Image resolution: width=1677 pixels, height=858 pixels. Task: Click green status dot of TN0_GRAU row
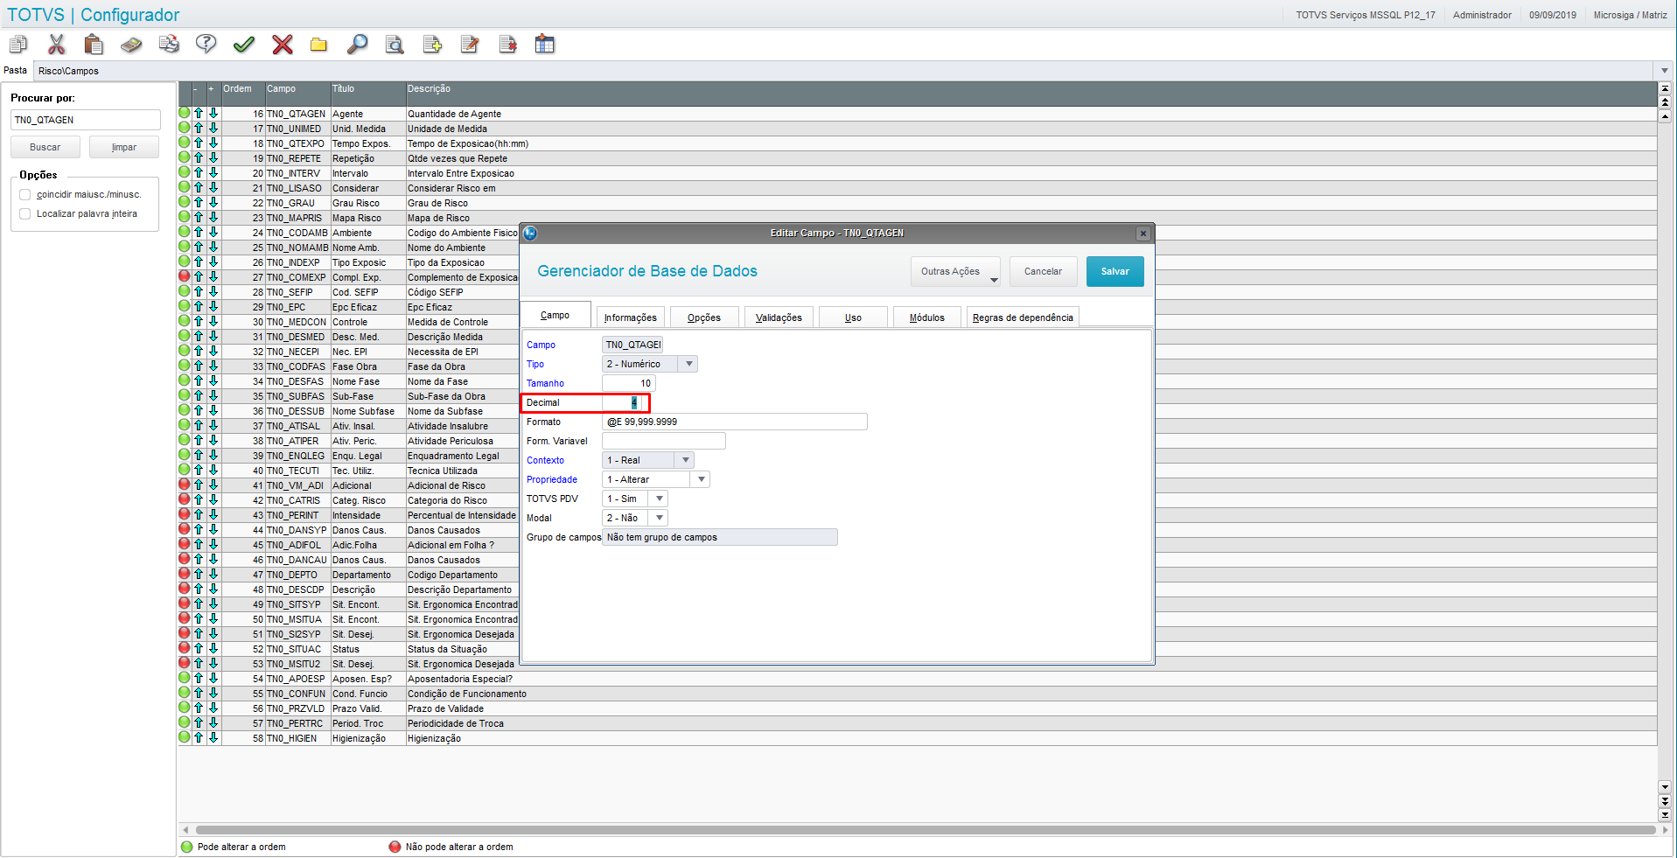click(185, 202)
